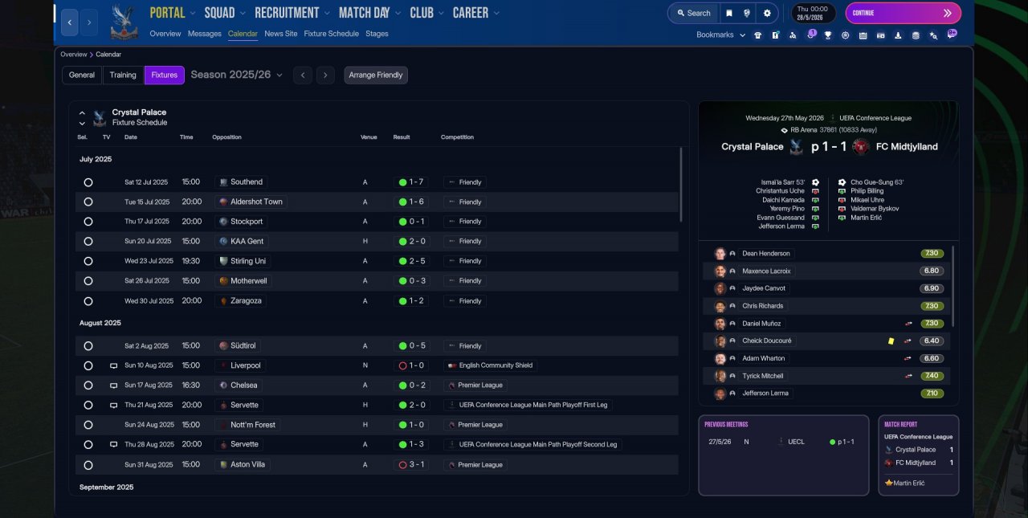1028x518 pixels.
Task: Click the Search button
Action: click(x=693, y=13)
